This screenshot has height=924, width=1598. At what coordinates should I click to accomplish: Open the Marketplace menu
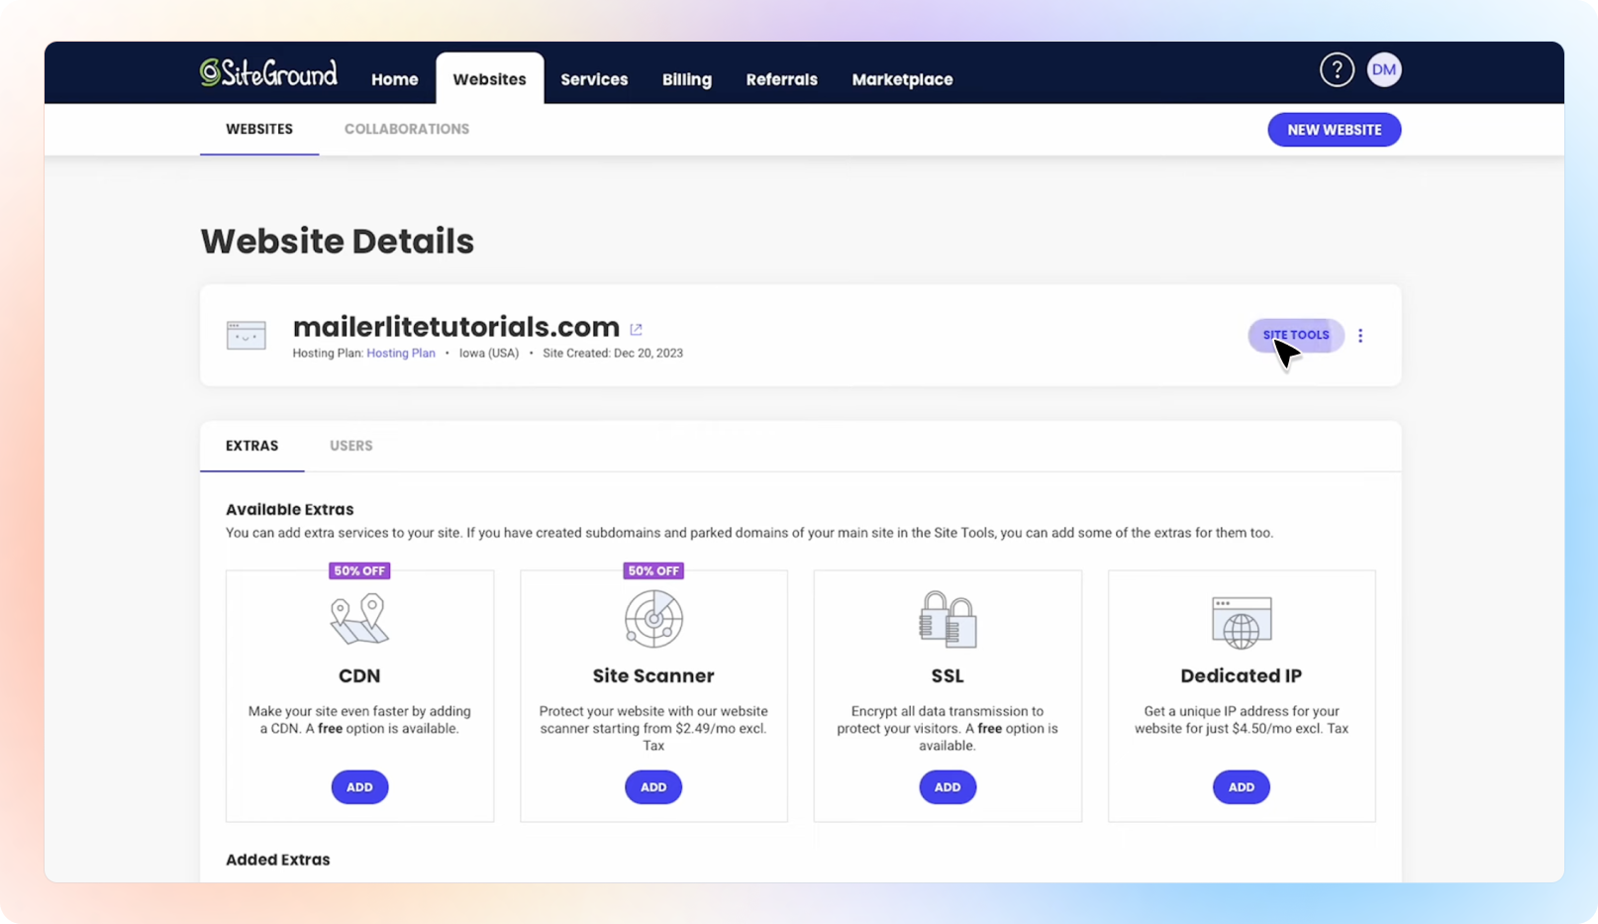coord(903,79)
